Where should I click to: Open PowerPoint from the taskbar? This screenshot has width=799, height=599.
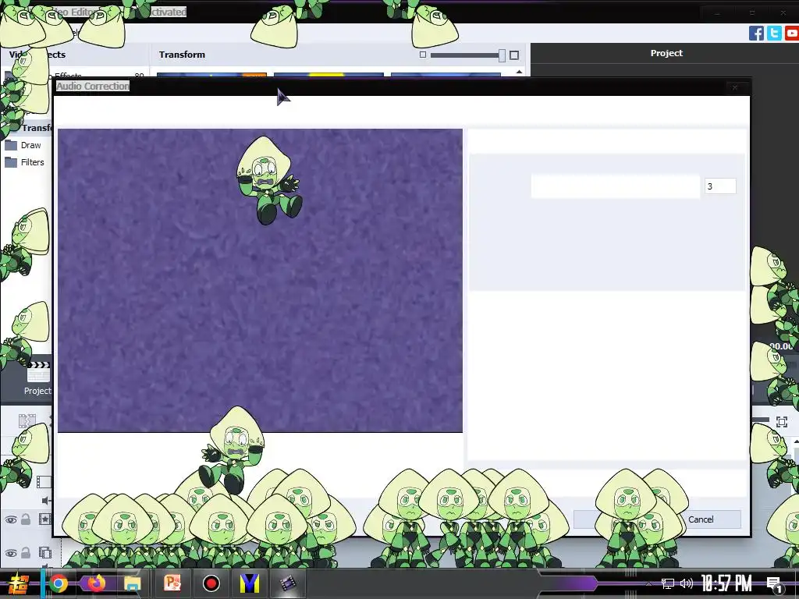[x=172, y=583]
